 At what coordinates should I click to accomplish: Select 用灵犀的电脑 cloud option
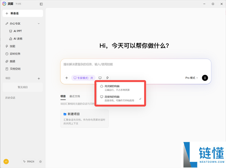coord(121,88)
